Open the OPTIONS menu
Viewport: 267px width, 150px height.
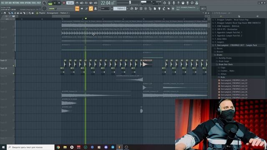click(x=28, y=3)
